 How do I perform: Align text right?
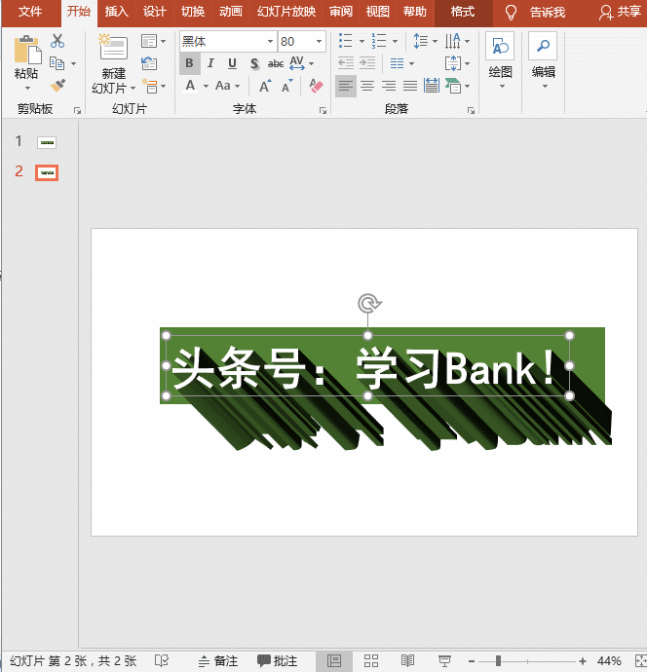click(x=389, y=86)
